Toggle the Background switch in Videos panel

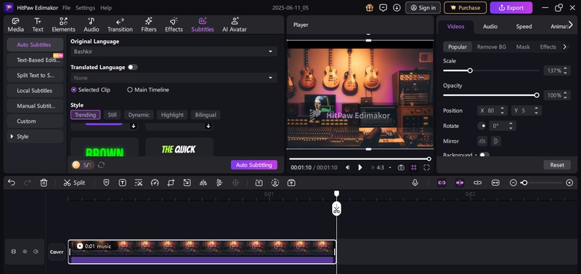[484, 155]
